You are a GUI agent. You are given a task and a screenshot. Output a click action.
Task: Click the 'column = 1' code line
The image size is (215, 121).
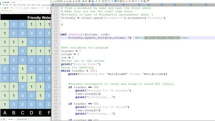pos(70,54)
